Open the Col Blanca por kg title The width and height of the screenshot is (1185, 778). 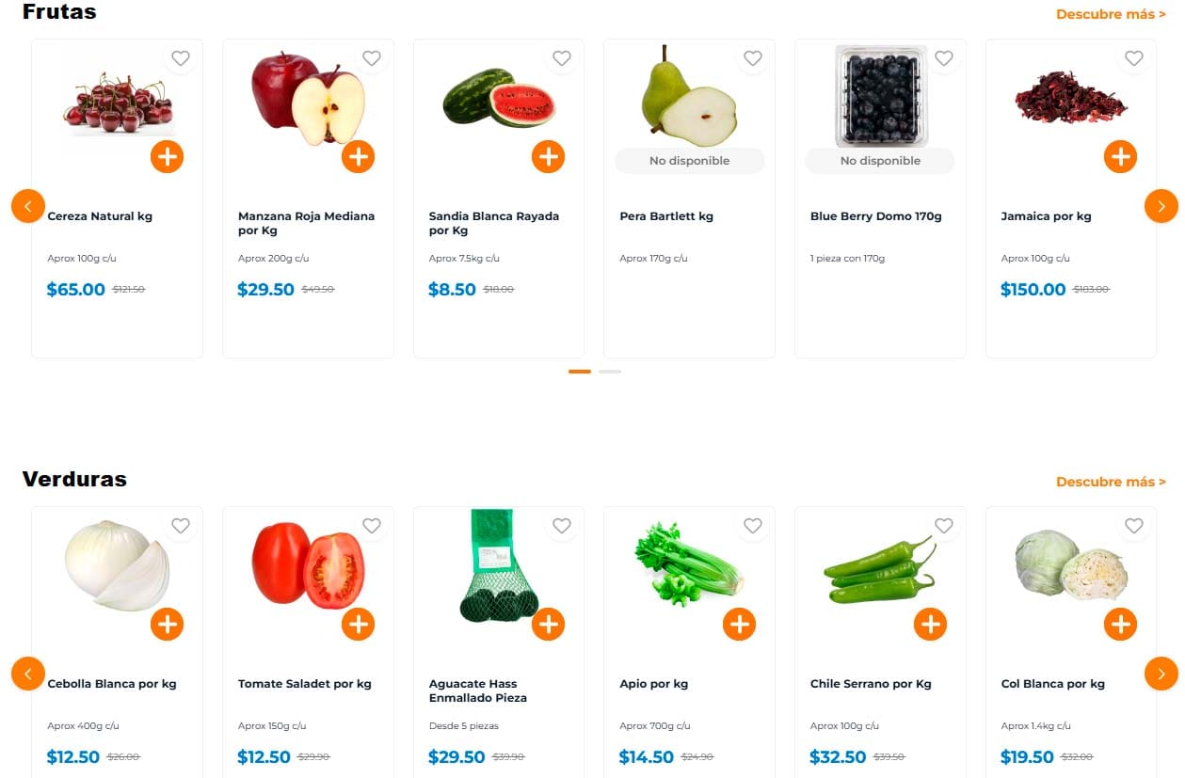pyautogui.click(x=1052, y=684)
